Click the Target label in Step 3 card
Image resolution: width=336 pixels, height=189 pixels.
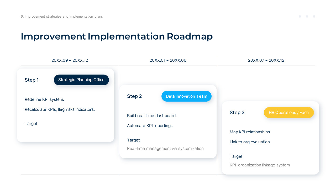pos(236,156)
